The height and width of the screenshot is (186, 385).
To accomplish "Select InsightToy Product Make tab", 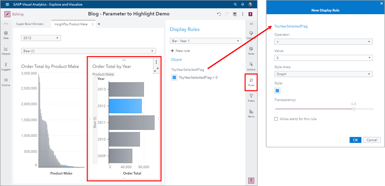I will click(71, 24).
